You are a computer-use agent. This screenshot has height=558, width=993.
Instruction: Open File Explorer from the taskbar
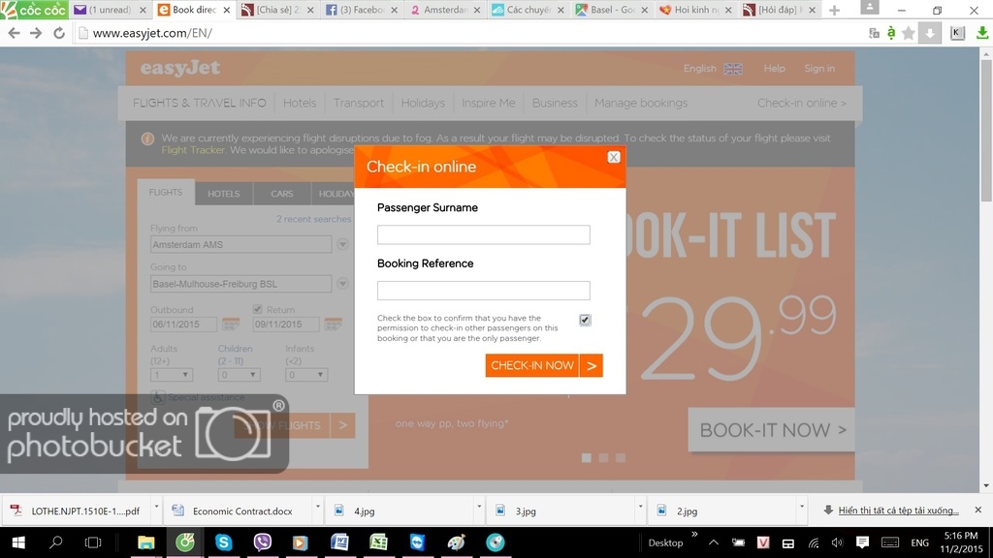coord(146,542)
